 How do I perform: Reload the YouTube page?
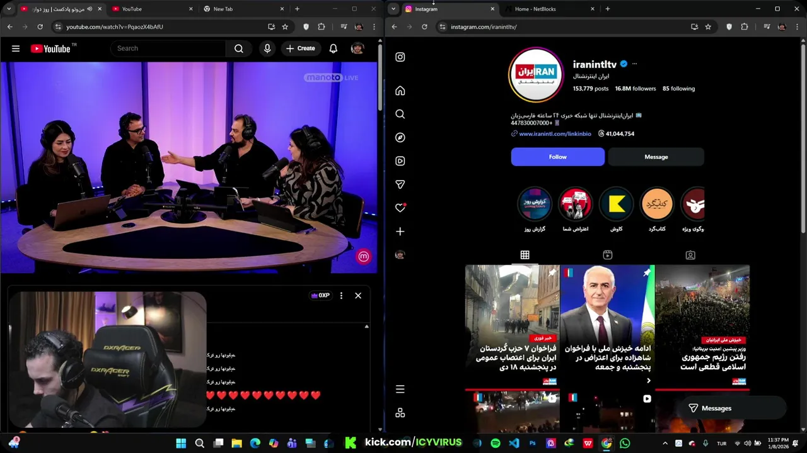(x=40, y=27)
